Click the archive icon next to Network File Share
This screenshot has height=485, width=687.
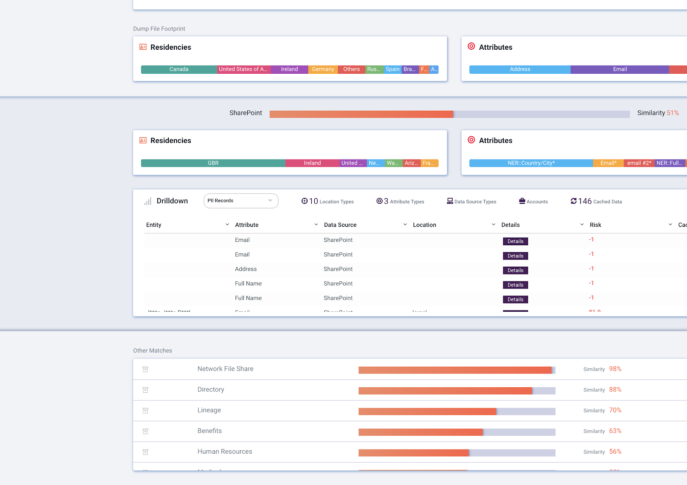pyautogui.click(x=145, y=369)
